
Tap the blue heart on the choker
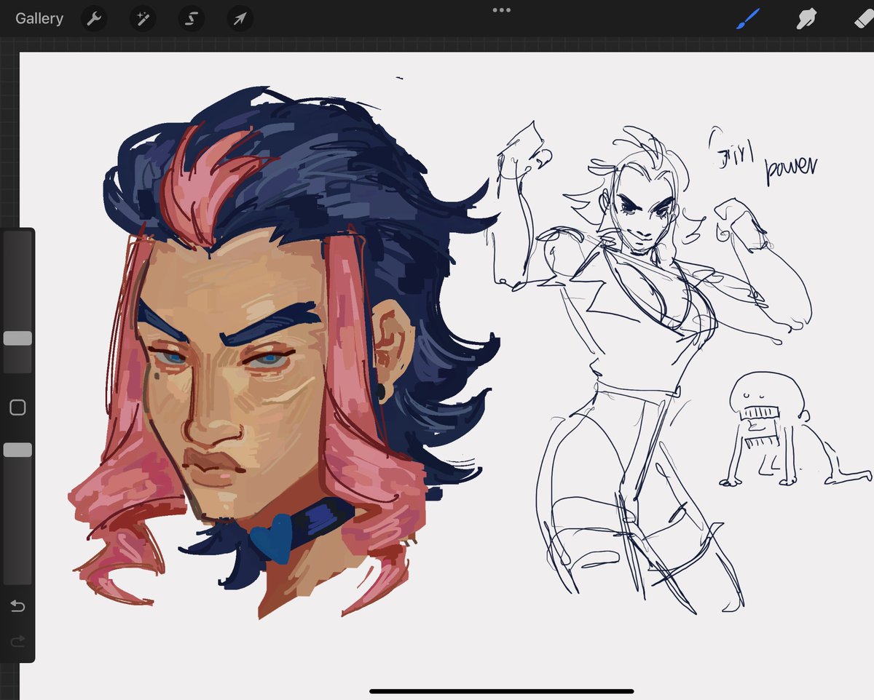tap(274, 538)
